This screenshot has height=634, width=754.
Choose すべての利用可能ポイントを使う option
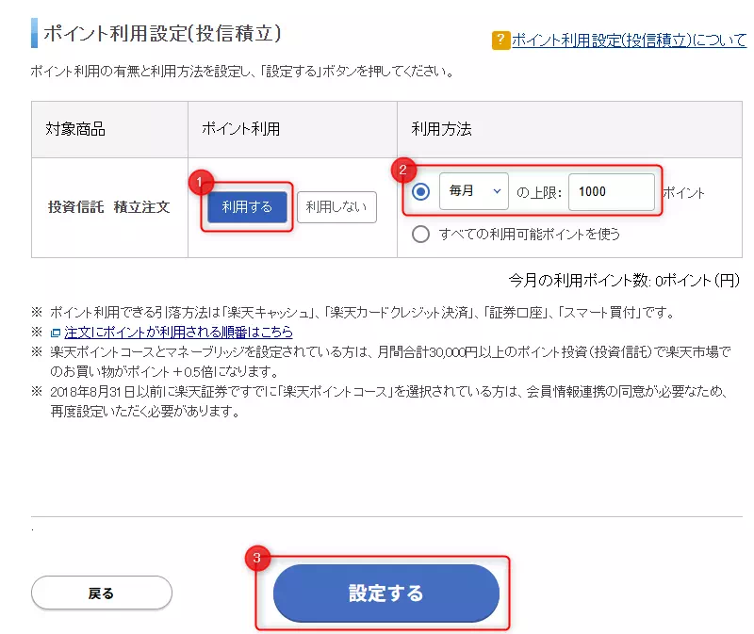pyautogui.click(x=421, y=236)
